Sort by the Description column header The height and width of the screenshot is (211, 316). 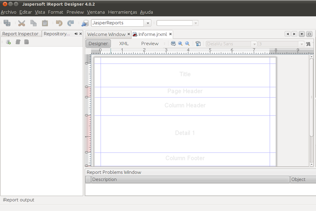(190, 180)
